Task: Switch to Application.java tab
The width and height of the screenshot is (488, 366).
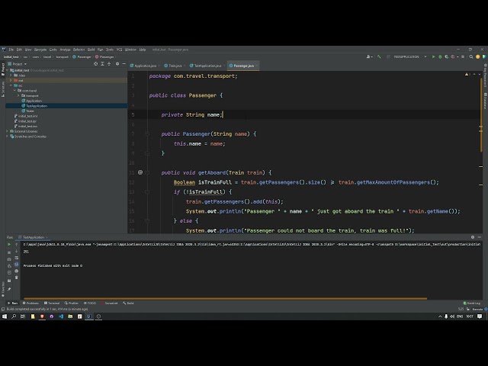Action: 143,66
